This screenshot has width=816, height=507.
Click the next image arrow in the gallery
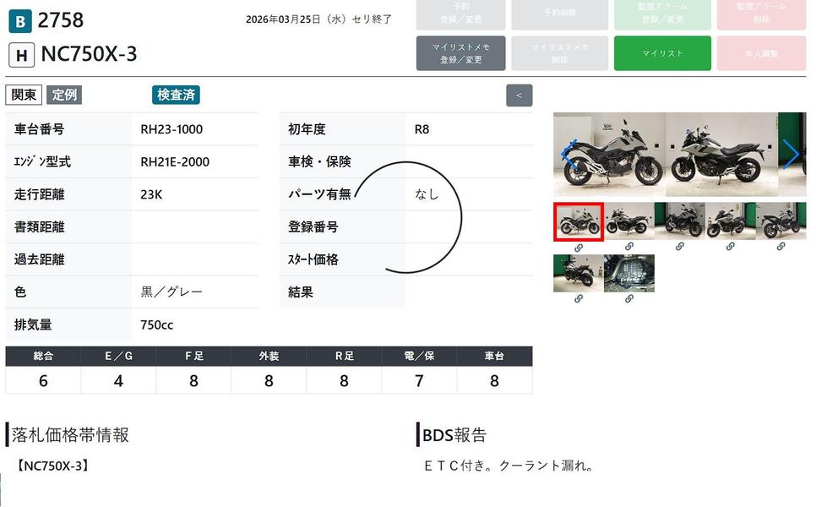(x=791, y=154)
